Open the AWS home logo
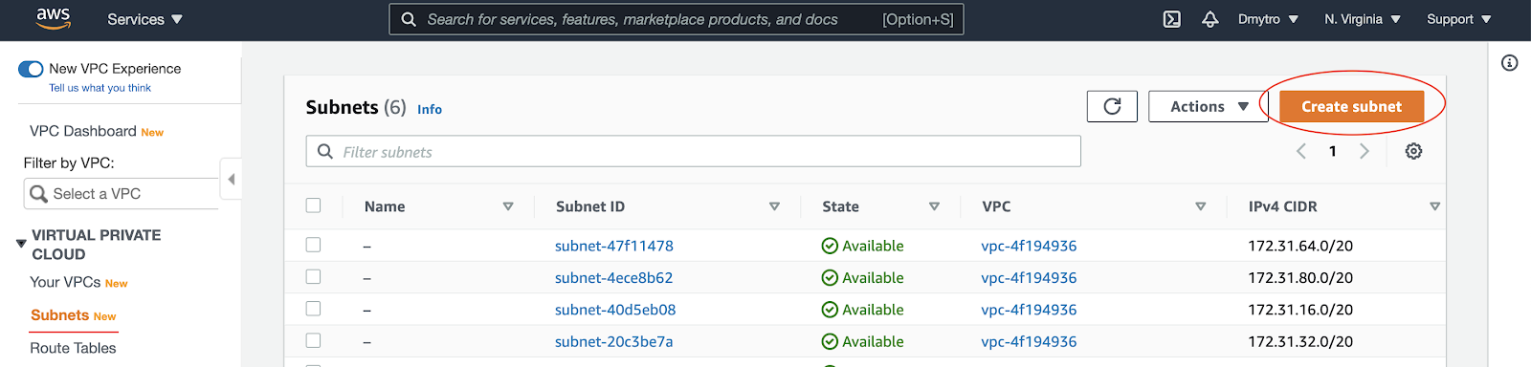 click(54, 19)
